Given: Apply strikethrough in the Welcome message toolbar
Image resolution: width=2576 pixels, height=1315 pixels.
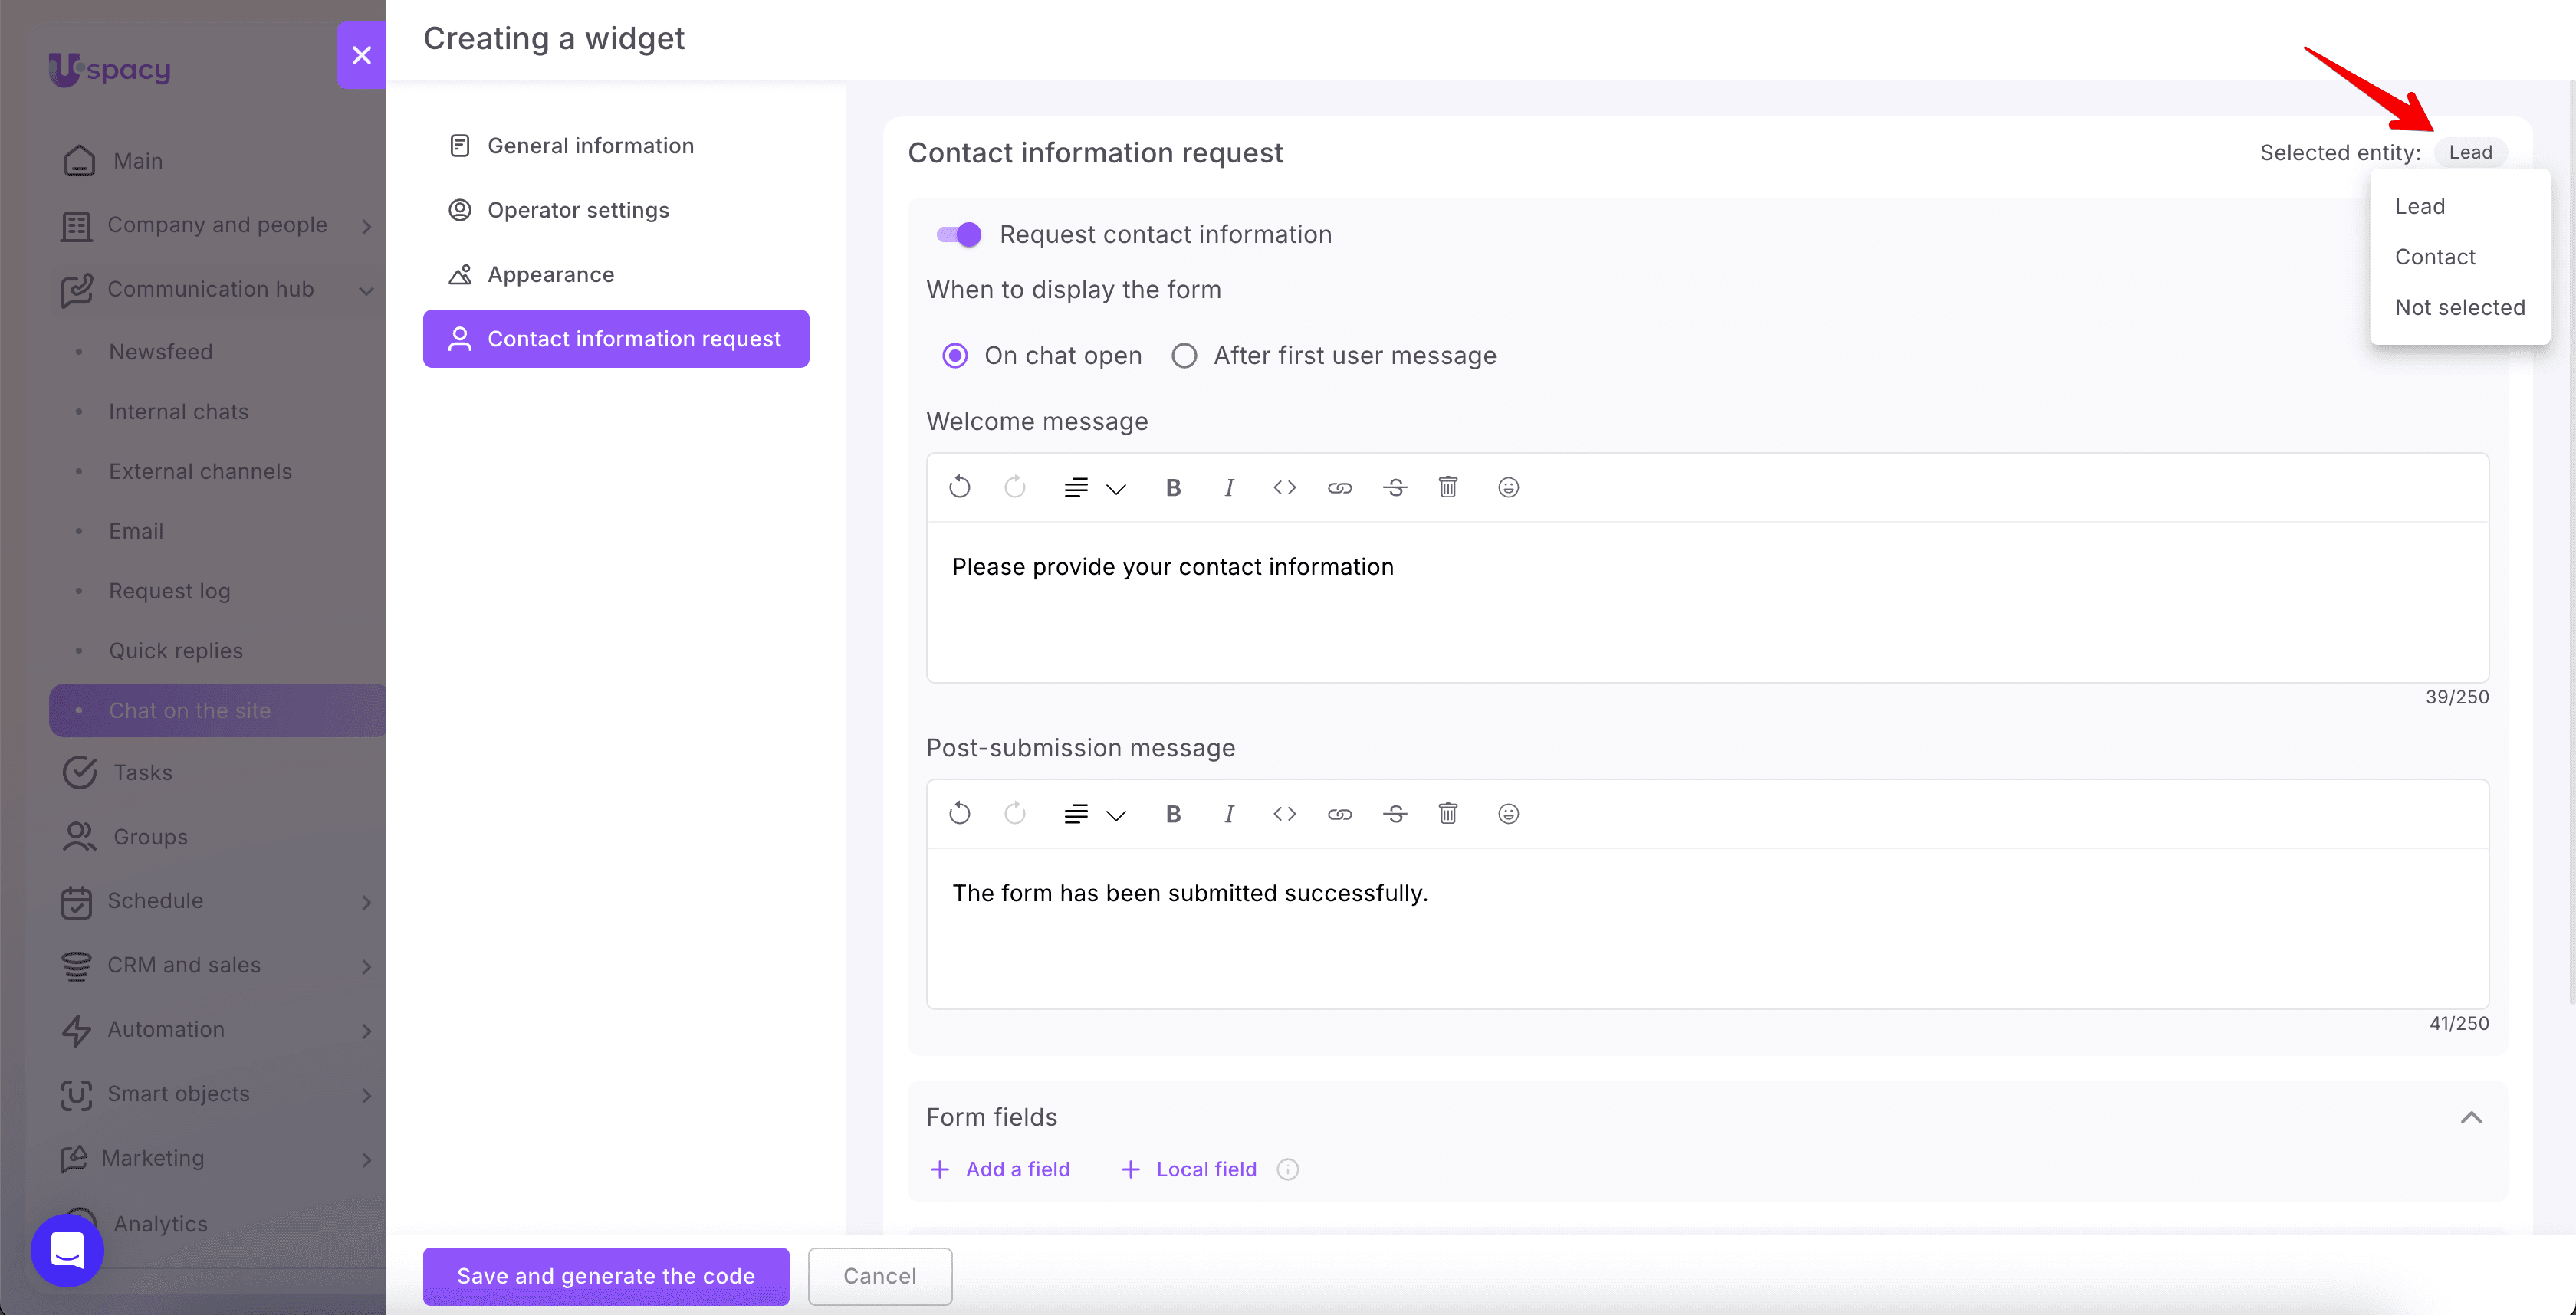Looking at the screenshot, I should click(1396, 487).
